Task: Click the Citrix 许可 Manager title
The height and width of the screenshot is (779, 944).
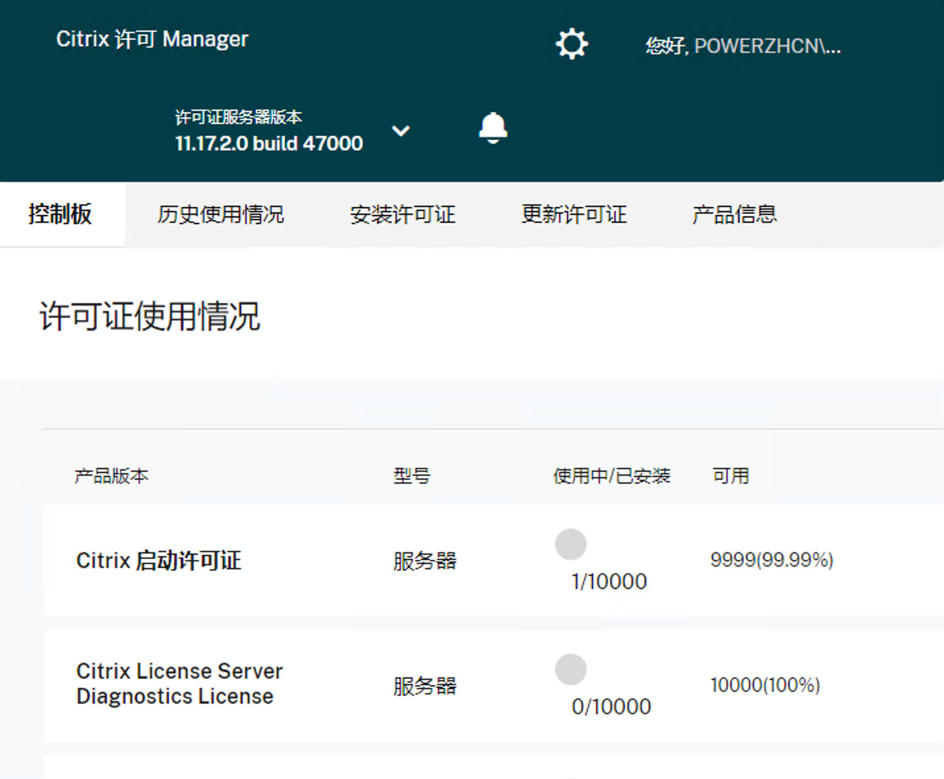Action: pyautogui.click(x=152, y=39)
